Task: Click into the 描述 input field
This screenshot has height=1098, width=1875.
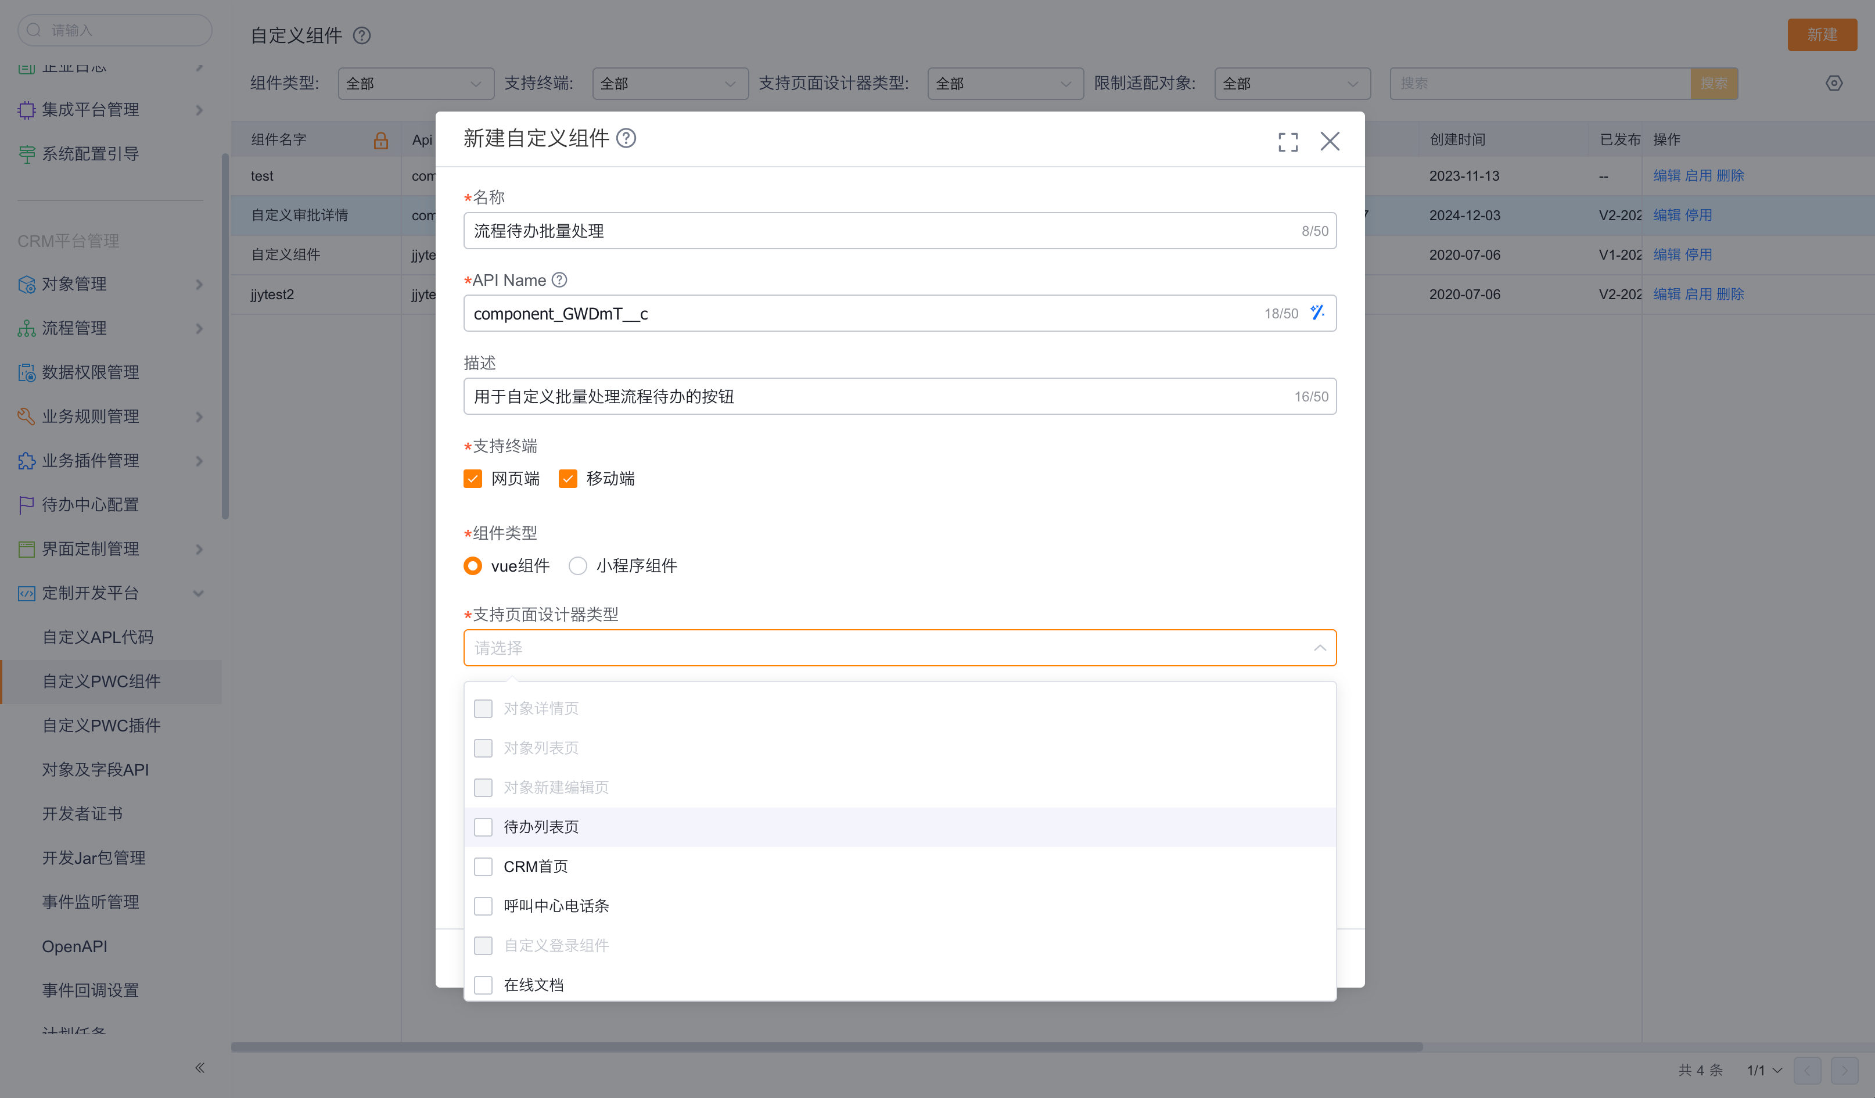Action: pos(878,396)
